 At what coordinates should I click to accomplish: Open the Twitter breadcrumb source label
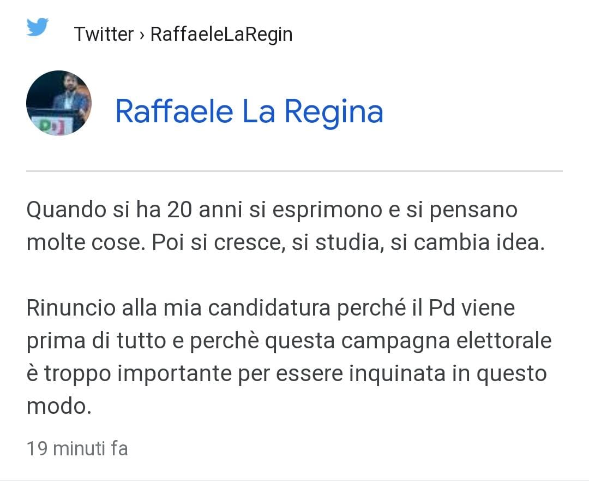pos(104,34)
